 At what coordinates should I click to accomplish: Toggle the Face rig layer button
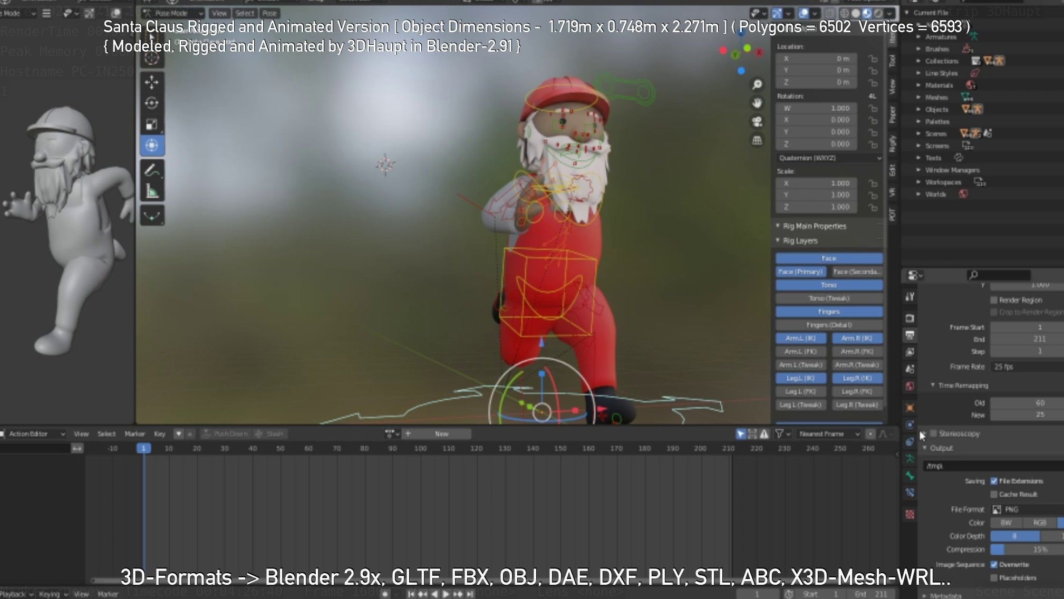tap(829, 258)
